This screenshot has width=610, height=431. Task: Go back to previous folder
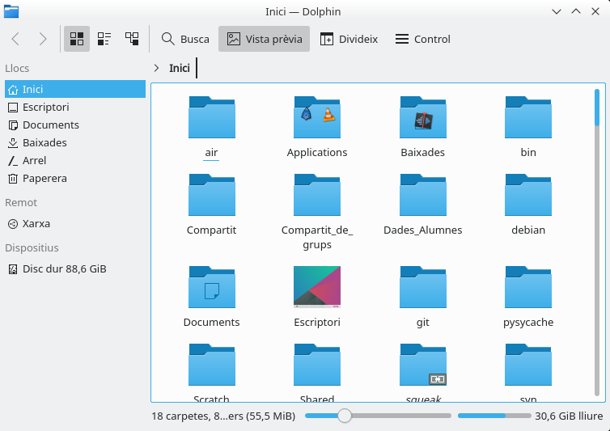[x=16, y=39]
